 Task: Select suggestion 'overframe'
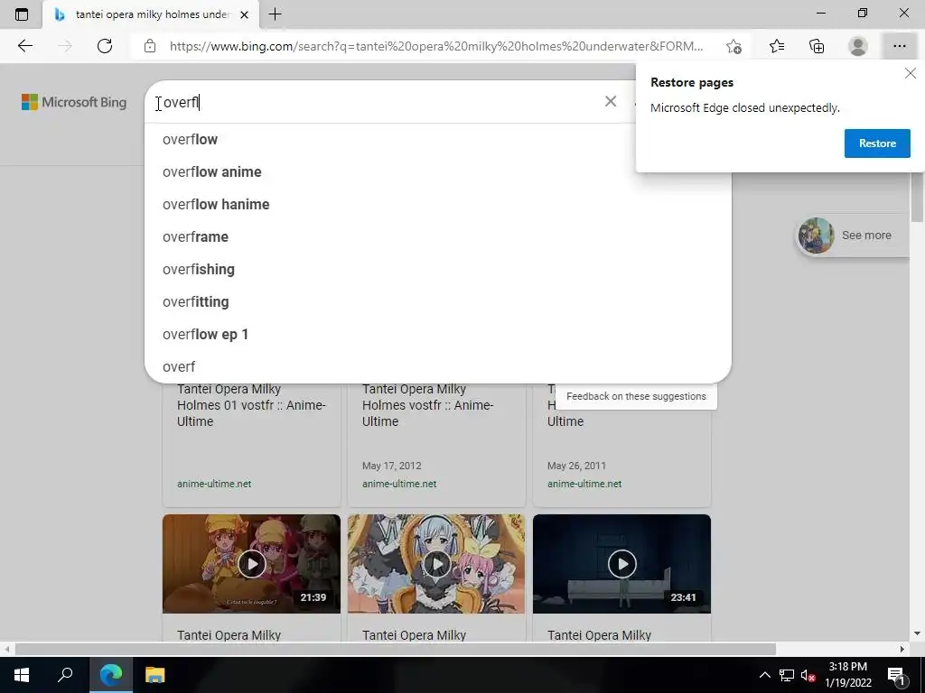438,237
